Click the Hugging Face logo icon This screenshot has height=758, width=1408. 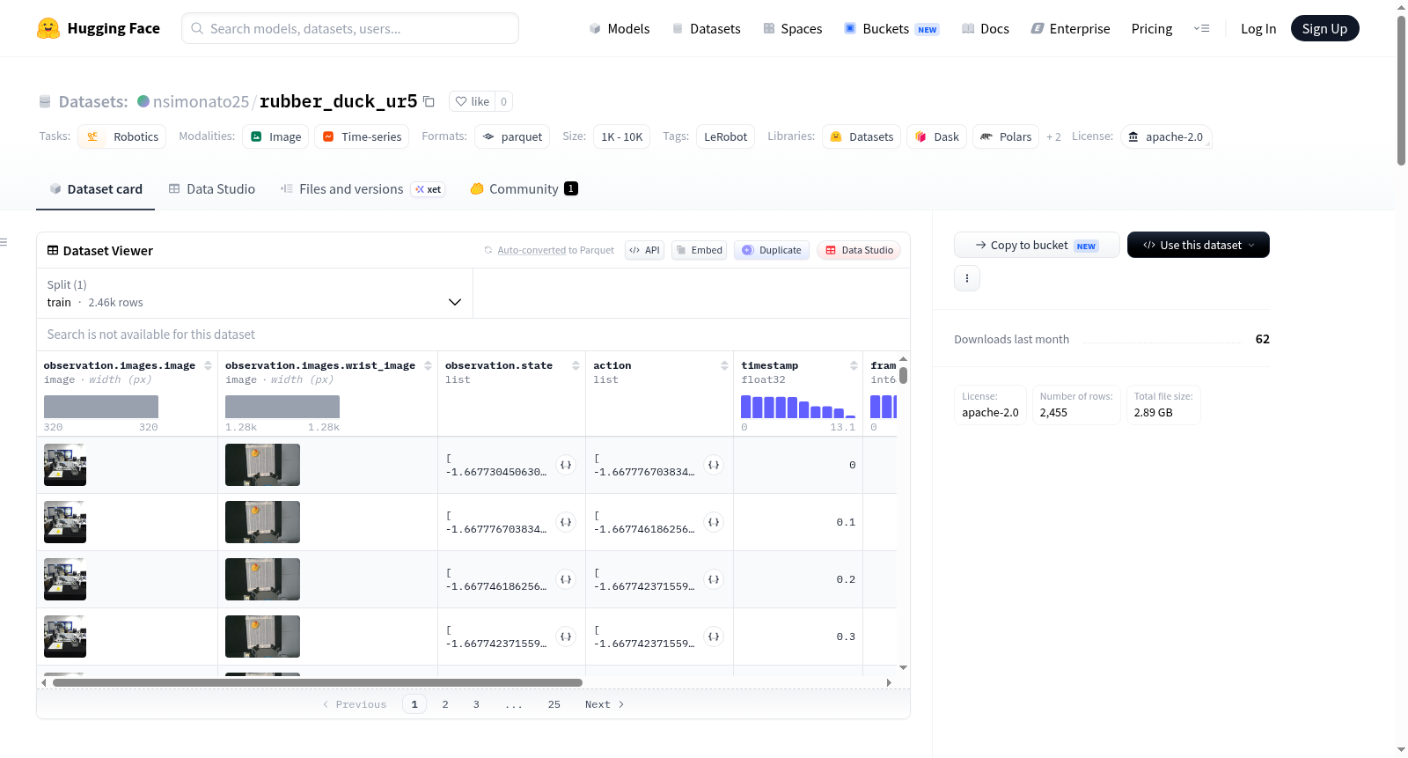click(48, 28)
